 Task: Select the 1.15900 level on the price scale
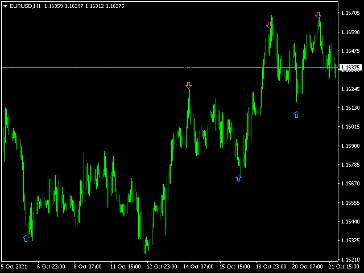point(350,146)
